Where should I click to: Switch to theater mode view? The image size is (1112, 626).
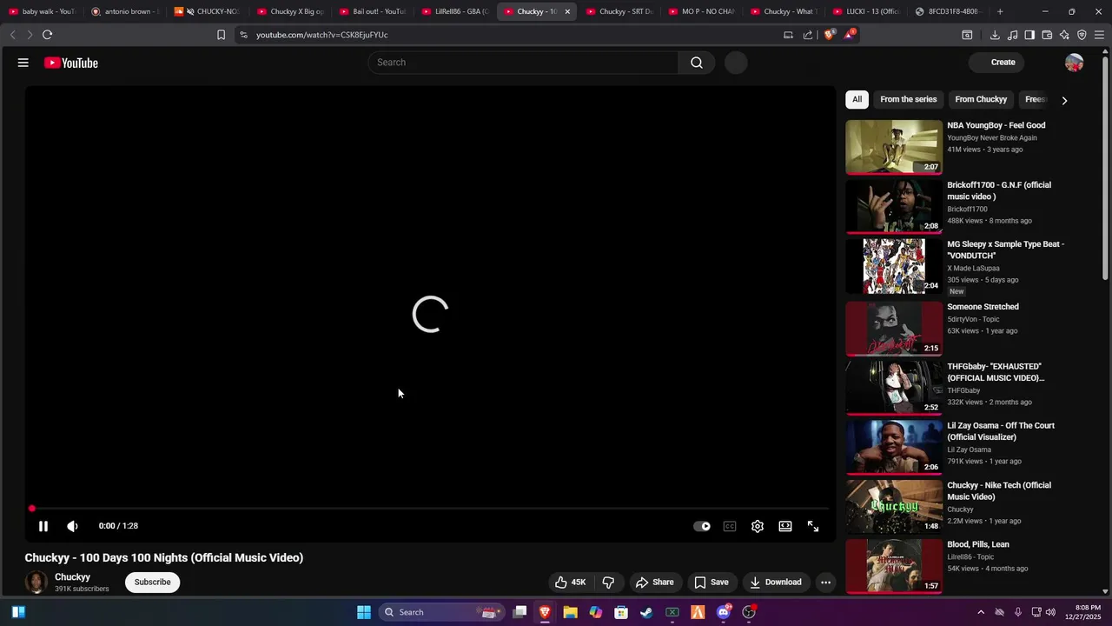click(x=785, y=526)
